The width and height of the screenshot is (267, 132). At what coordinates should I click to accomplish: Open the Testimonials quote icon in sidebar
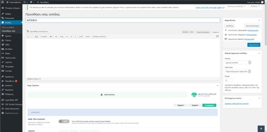(x=2, y=58)
